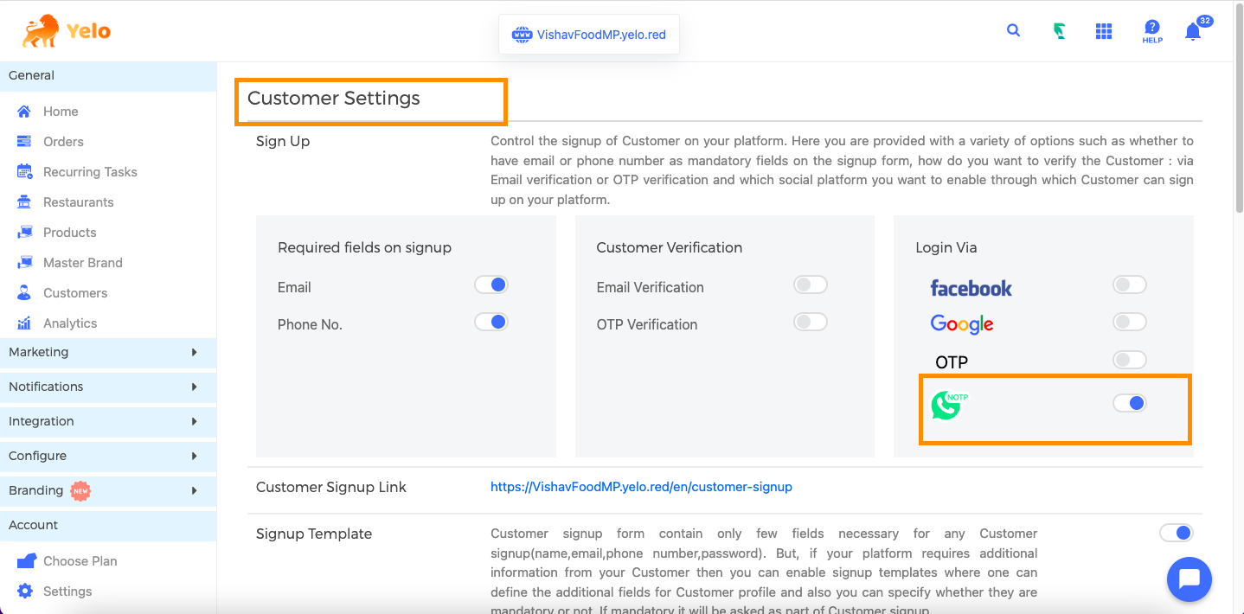Click the green leaf icon in header

point(1059,31)
